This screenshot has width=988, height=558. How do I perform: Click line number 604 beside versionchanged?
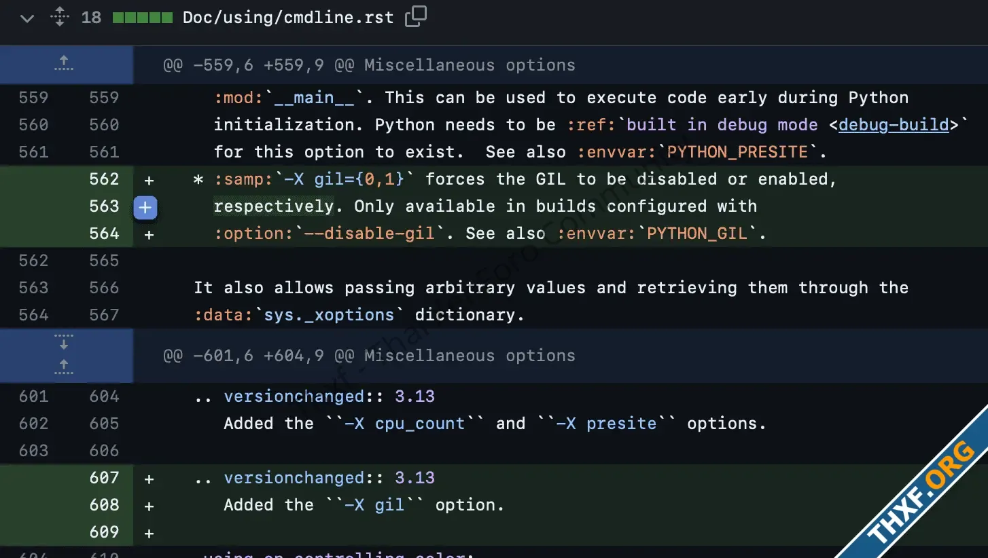click(103, 396)
